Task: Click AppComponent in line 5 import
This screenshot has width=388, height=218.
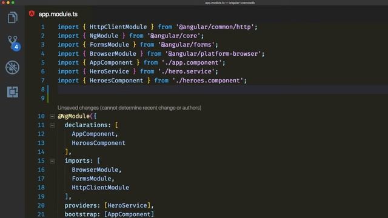Action: (x=111, y=62)
